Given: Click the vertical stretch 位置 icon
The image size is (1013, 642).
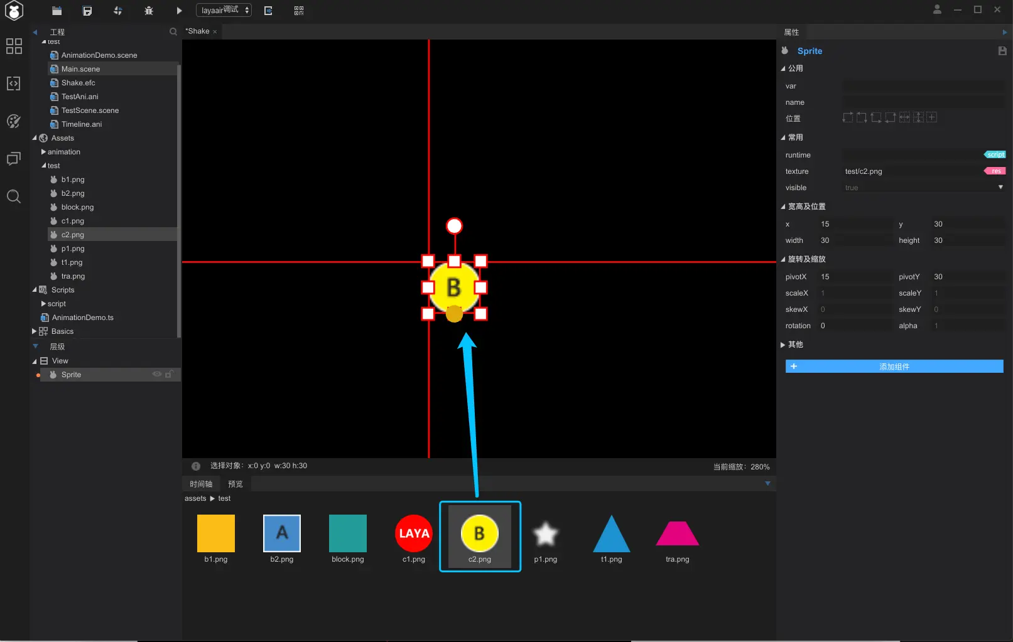Looking at the screenshot, I should click(918, 117).
